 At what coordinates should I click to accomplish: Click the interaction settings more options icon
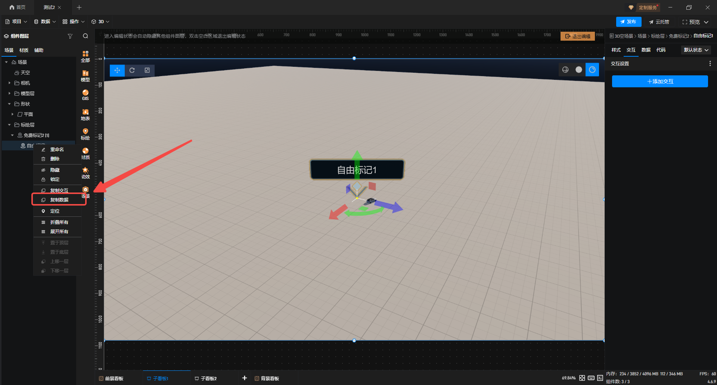[x=710, y=64]
